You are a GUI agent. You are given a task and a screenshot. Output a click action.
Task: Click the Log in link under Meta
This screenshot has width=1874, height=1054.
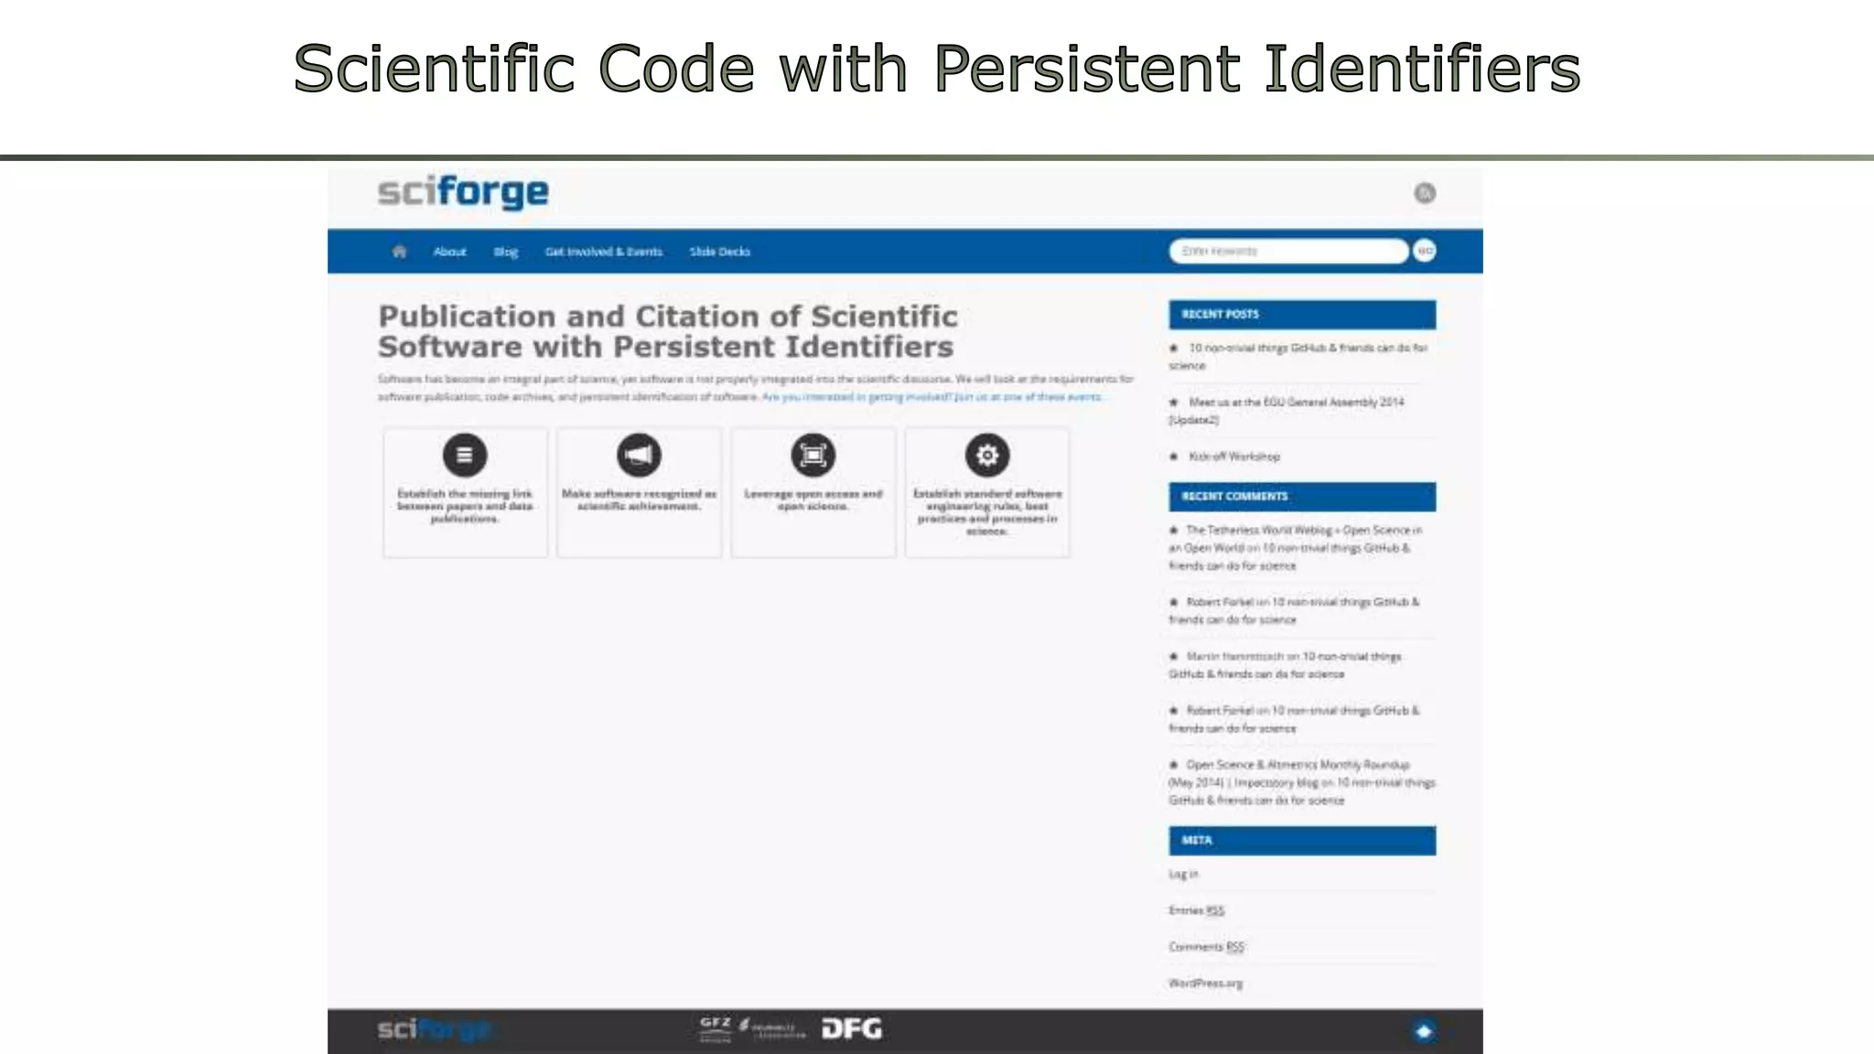click(1182, 875)
